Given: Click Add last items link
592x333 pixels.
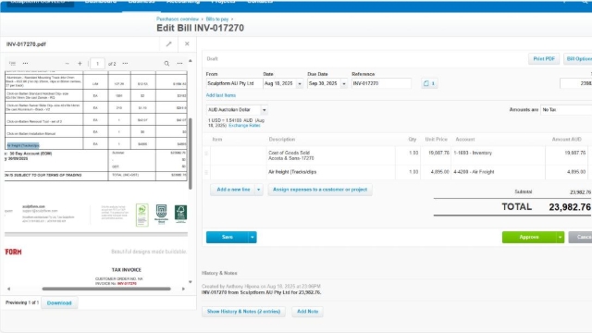Looking at the screenshot, I should [x=221, y=95].
